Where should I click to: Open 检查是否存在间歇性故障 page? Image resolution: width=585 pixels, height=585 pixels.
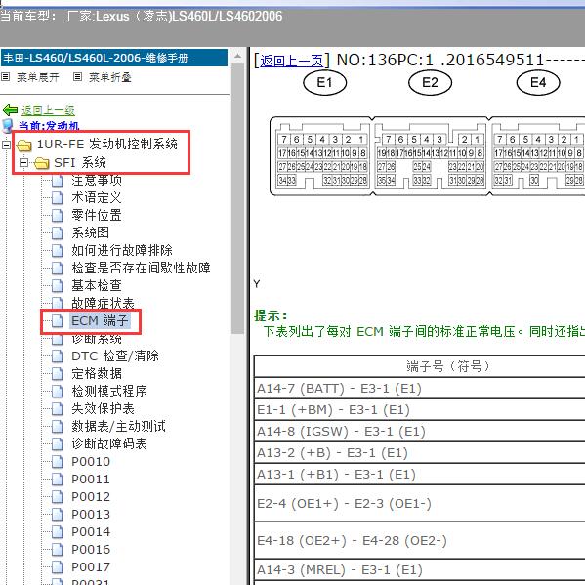click(x=141, y=268)
